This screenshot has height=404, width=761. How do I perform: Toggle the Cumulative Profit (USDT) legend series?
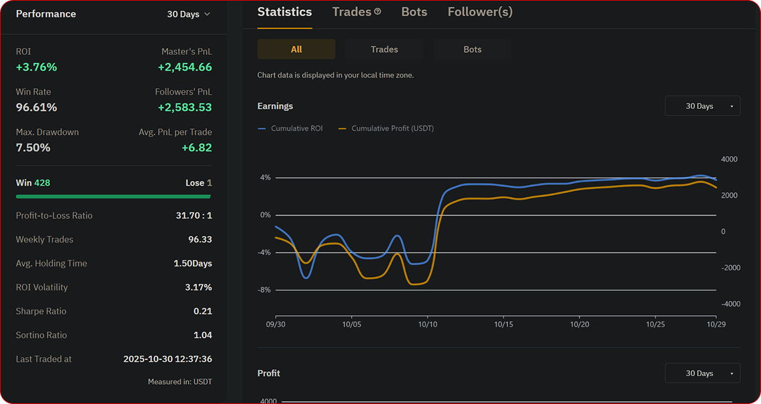(387, 128)
